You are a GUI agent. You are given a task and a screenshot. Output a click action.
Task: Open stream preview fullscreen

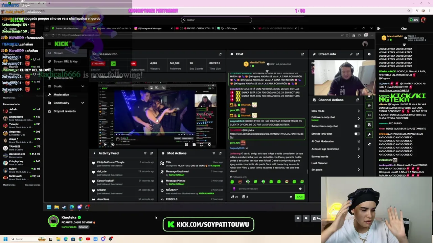tap(202, 144)
